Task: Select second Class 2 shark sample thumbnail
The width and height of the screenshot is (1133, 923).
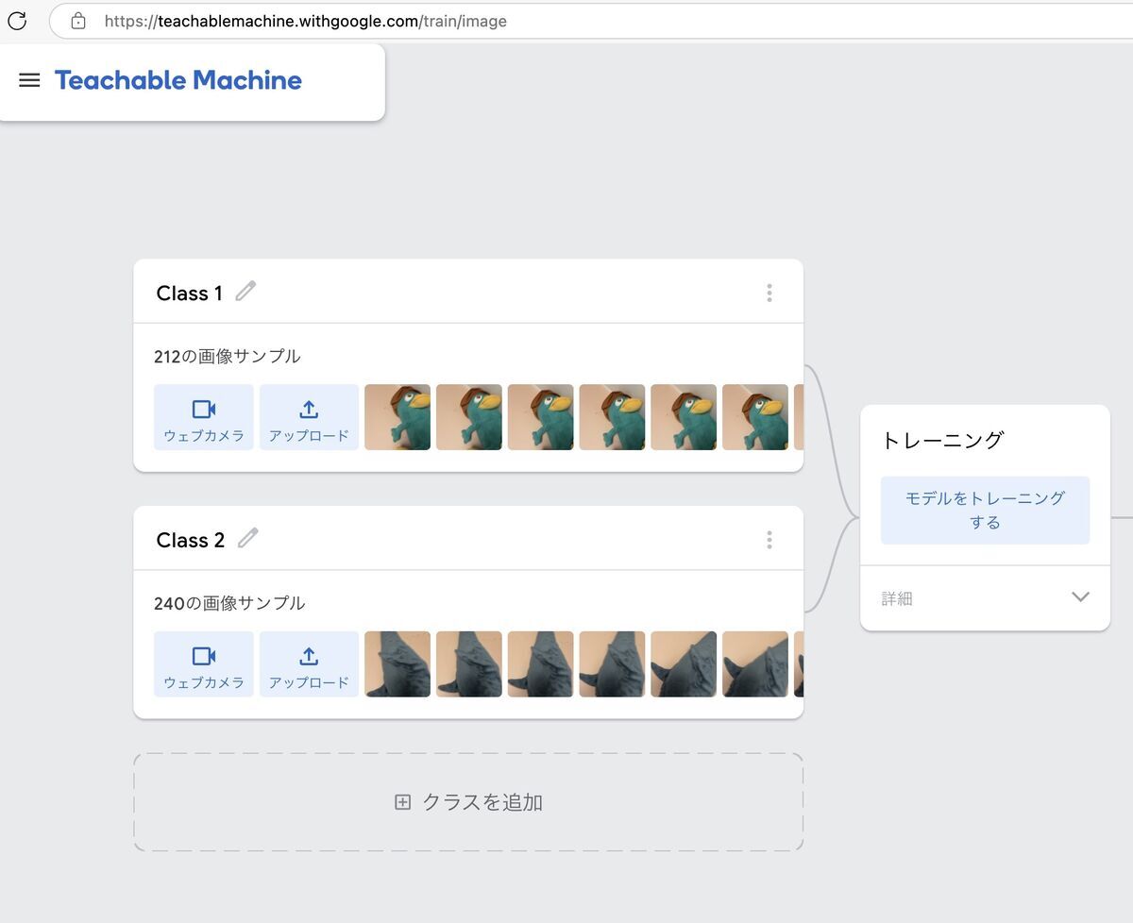Action: (469, 664)
